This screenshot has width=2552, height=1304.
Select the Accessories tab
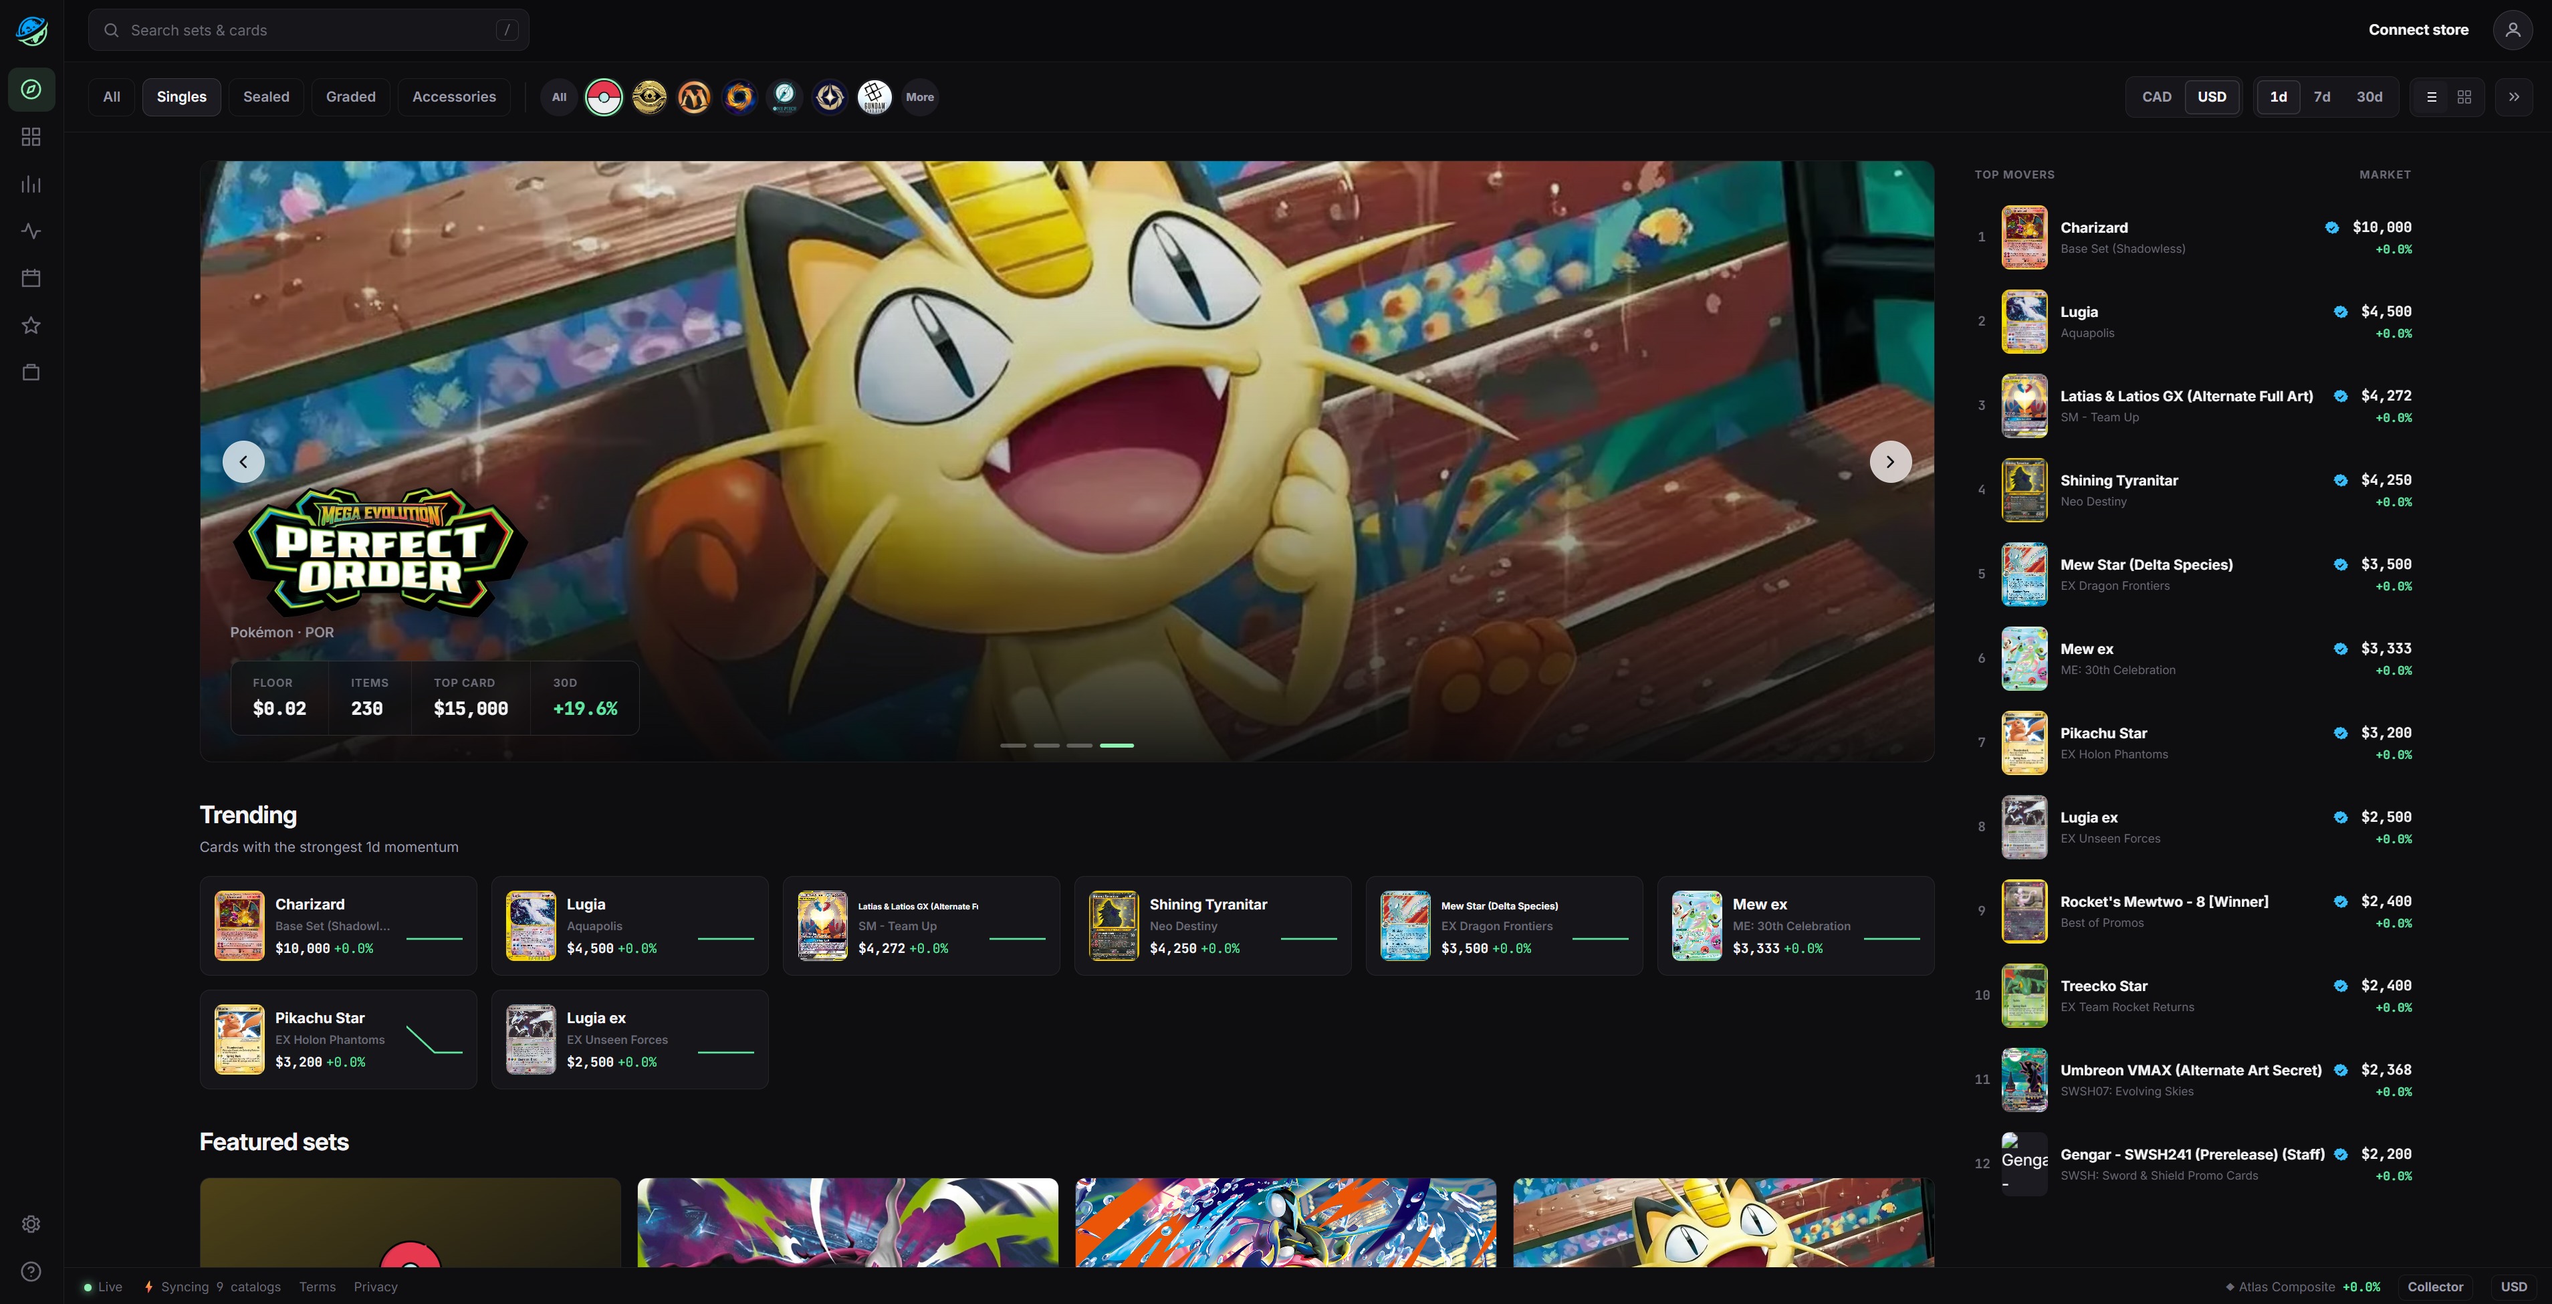point(454,97)
